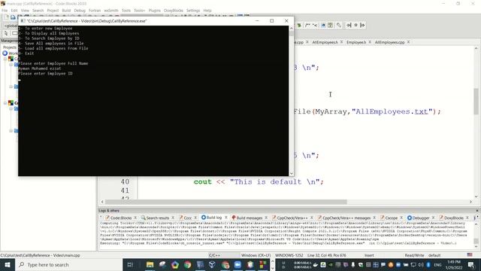Click the Windows (CR+LF) status bar field
Image resolution: width=481 pixels, height=271 pixels.
[256, 255]
